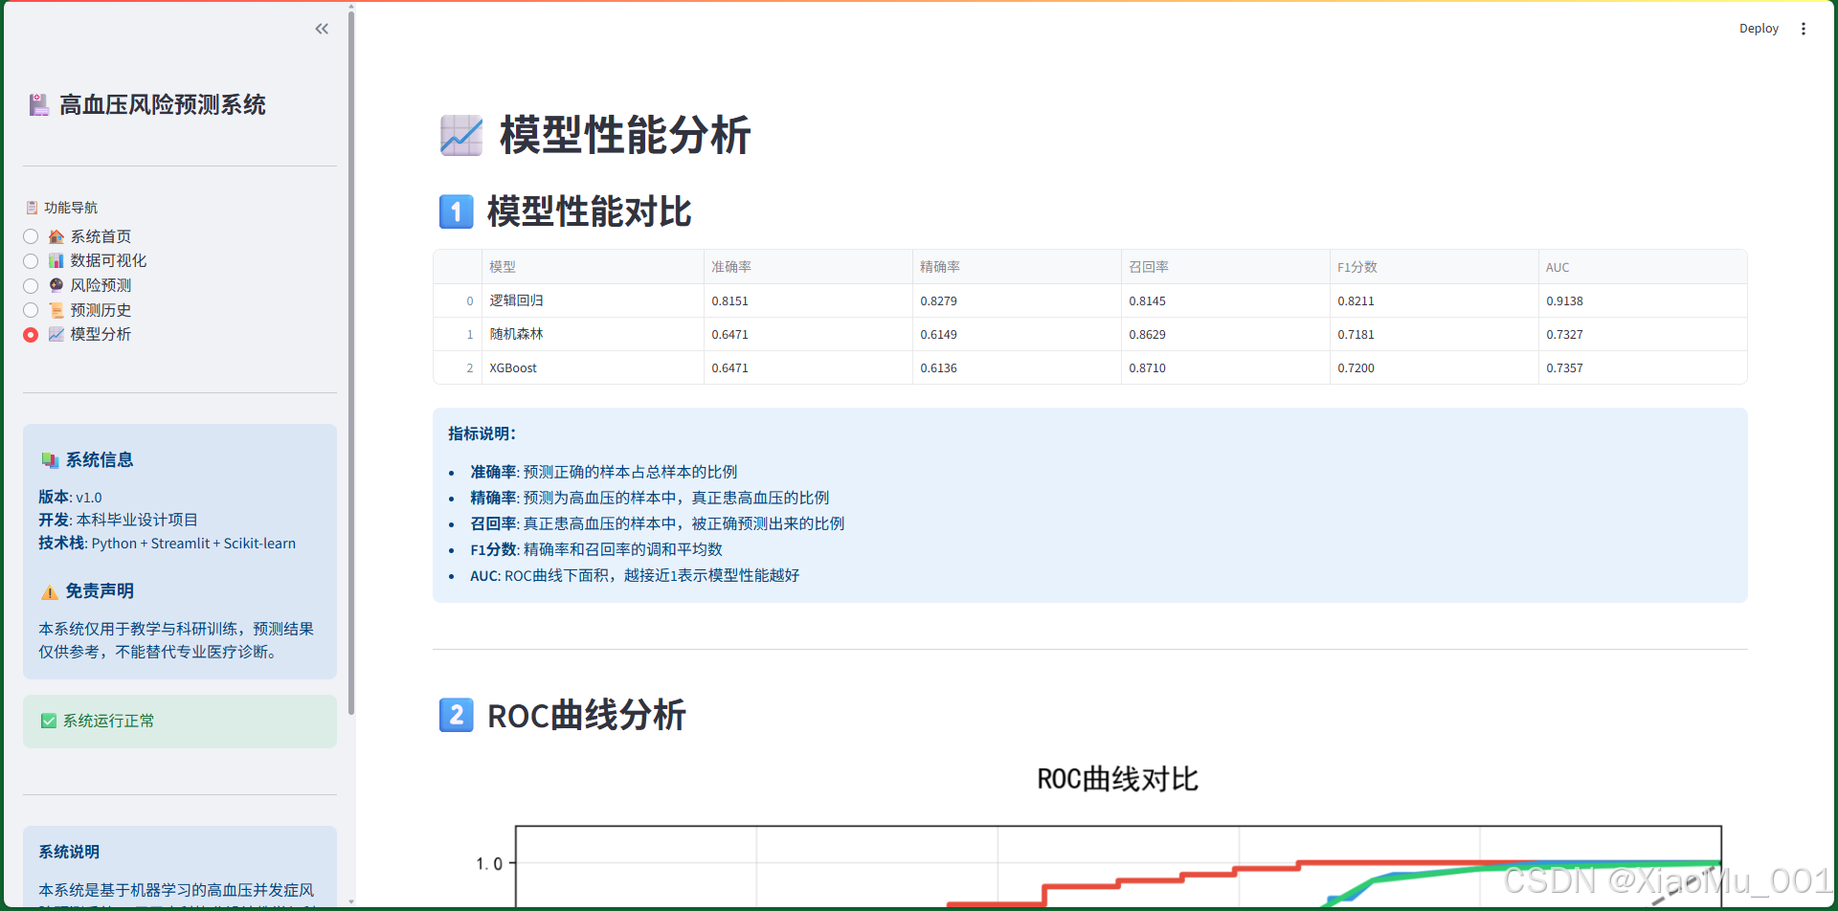This screenshot has width=1838, height=911.
Task: Sort table by 准确率 column header
Action: [x=808, y=267]
